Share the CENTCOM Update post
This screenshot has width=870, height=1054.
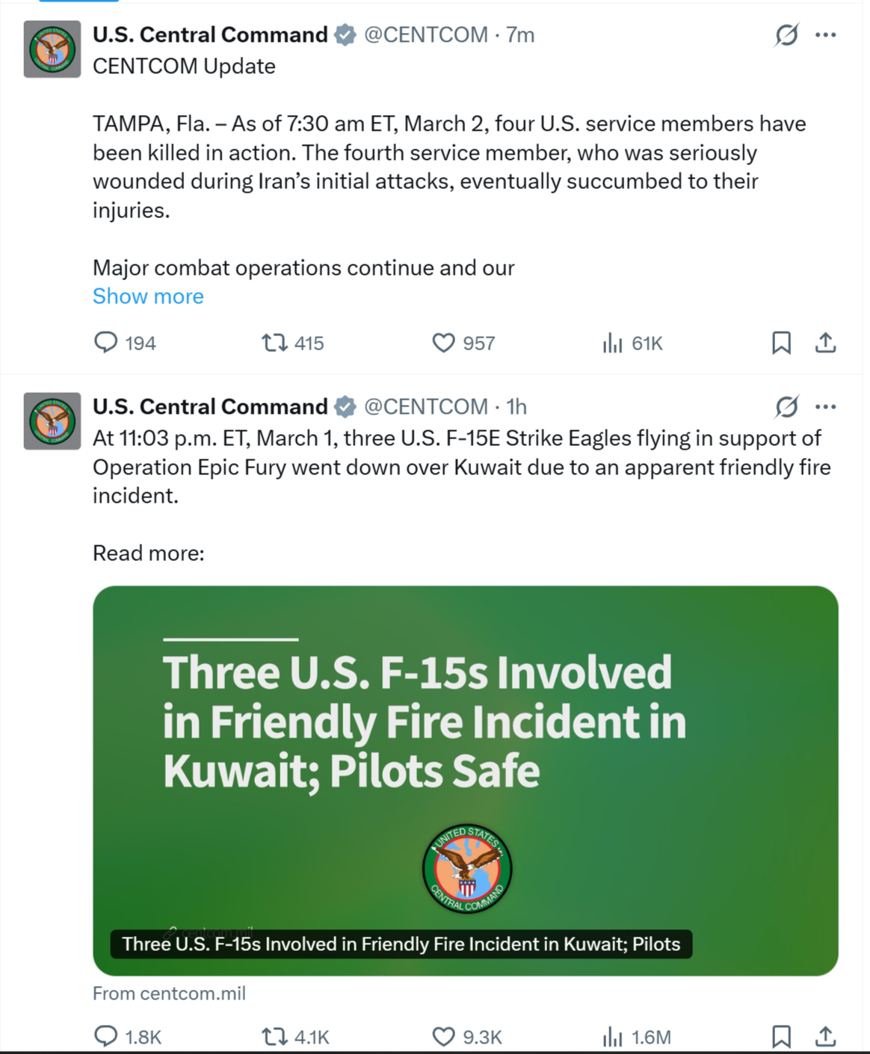(825, 343)
